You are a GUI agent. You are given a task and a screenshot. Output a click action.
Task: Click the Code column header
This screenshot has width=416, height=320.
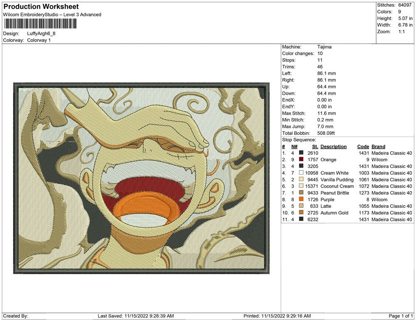363,147
